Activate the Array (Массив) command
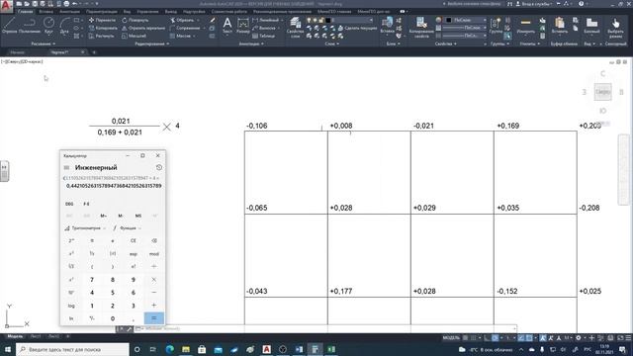The image size is (633, 356). tap(180, 36)
